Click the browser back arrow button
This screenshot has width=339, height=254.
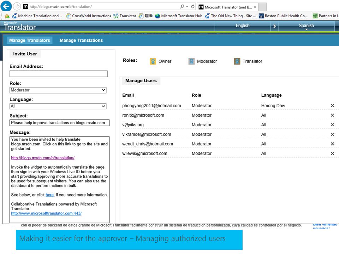[6, 6]
